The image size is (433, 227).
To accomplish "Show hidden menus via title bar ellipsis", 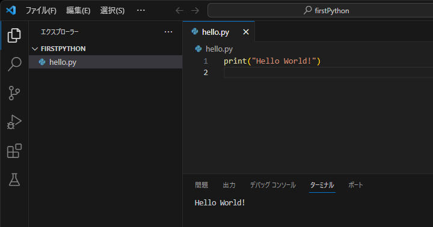I will click(x=141, y=10).
